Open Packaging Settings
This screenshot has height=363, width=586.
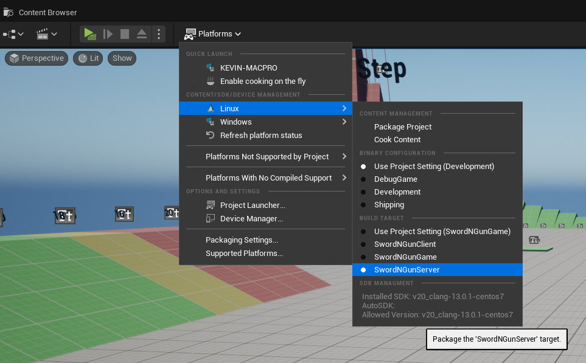(x=265, y=240)
